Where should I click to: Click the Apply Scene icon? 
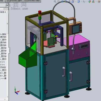click(93, 2)
